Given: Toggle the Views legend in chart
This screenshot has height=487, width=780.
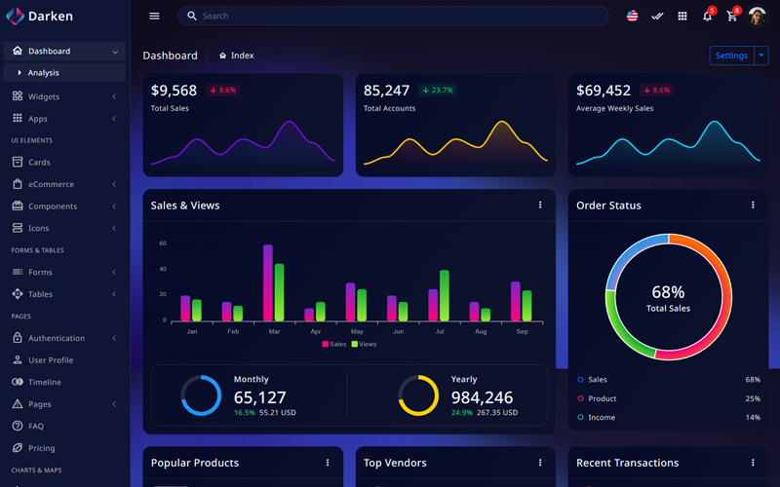Looking at the screenshot, I should pyautogui.click(x=364, y=344).
